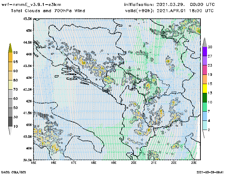Viewport: 230px width, 174px height.
Task: Click the '23E' longitude axis label
Action: click(x=194, y=163)
